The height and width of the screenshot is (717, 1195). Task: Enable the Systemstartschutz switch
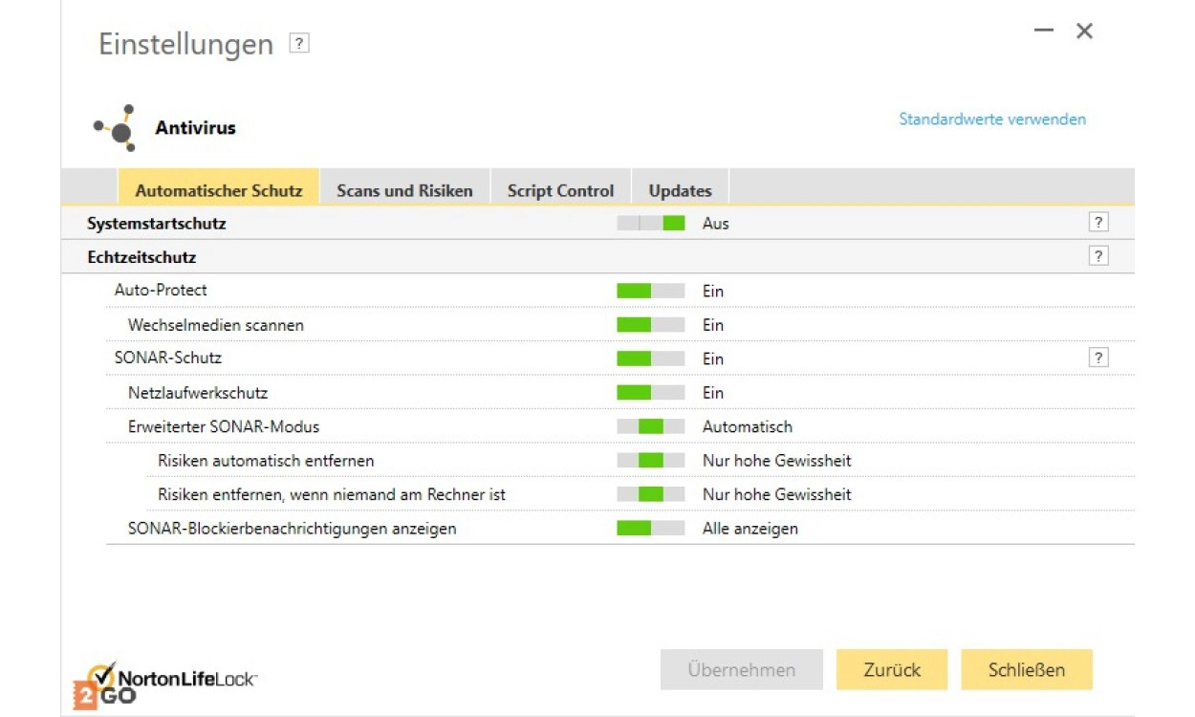point(650,224)
